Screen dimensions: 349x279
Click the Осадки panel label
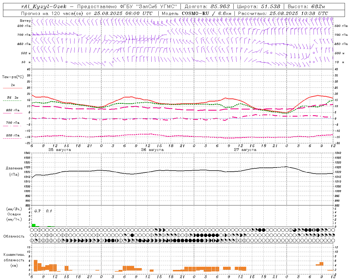(x=14, y=214)
